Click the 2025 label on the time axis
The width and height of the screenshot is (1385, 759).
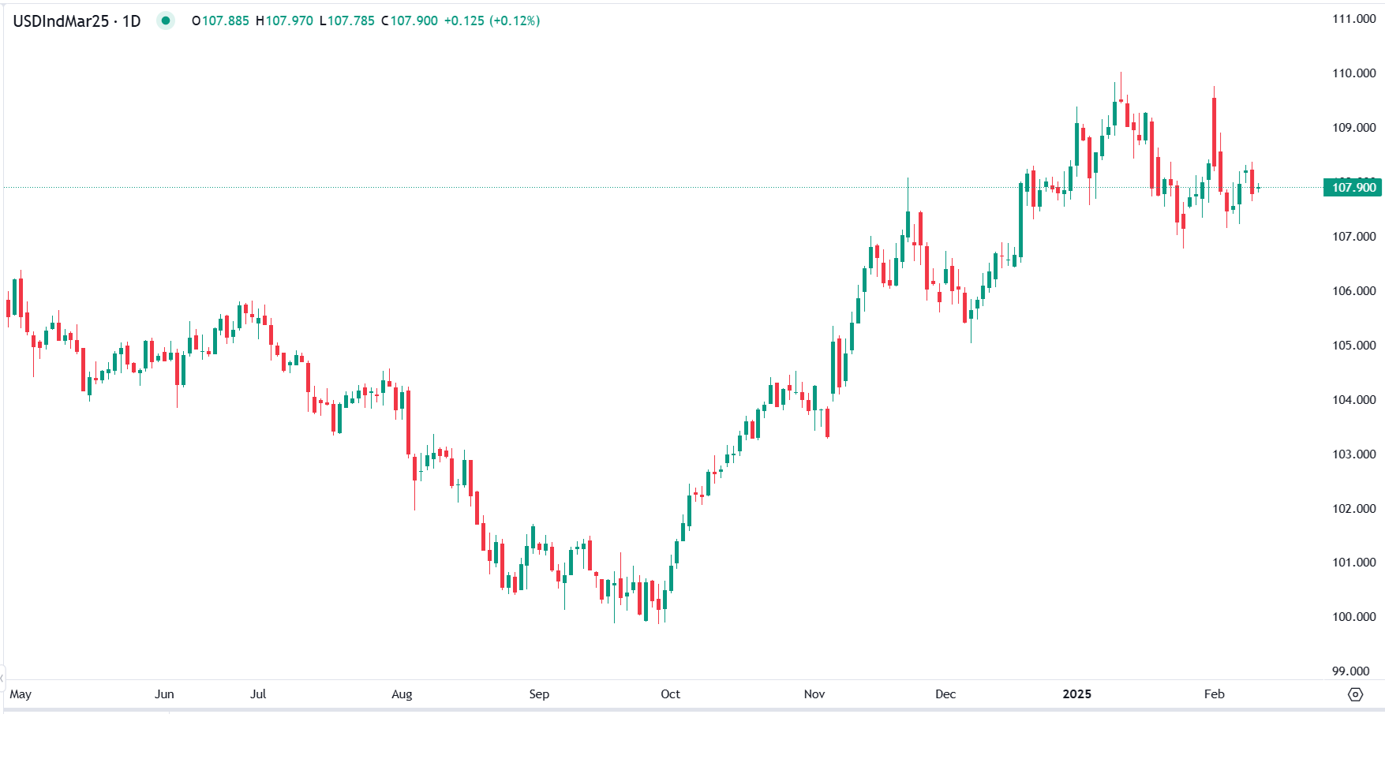click(1077, 694)
